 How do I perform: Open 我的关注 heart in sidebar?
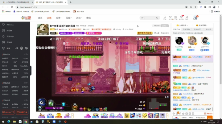3,25
